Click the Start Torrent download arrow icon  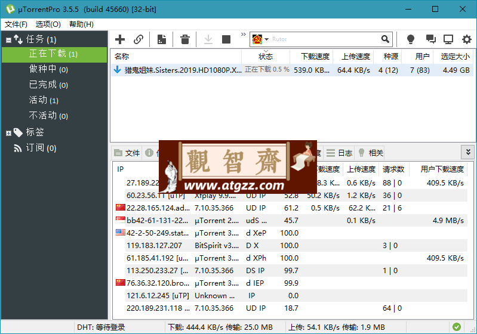click(208, 39)
